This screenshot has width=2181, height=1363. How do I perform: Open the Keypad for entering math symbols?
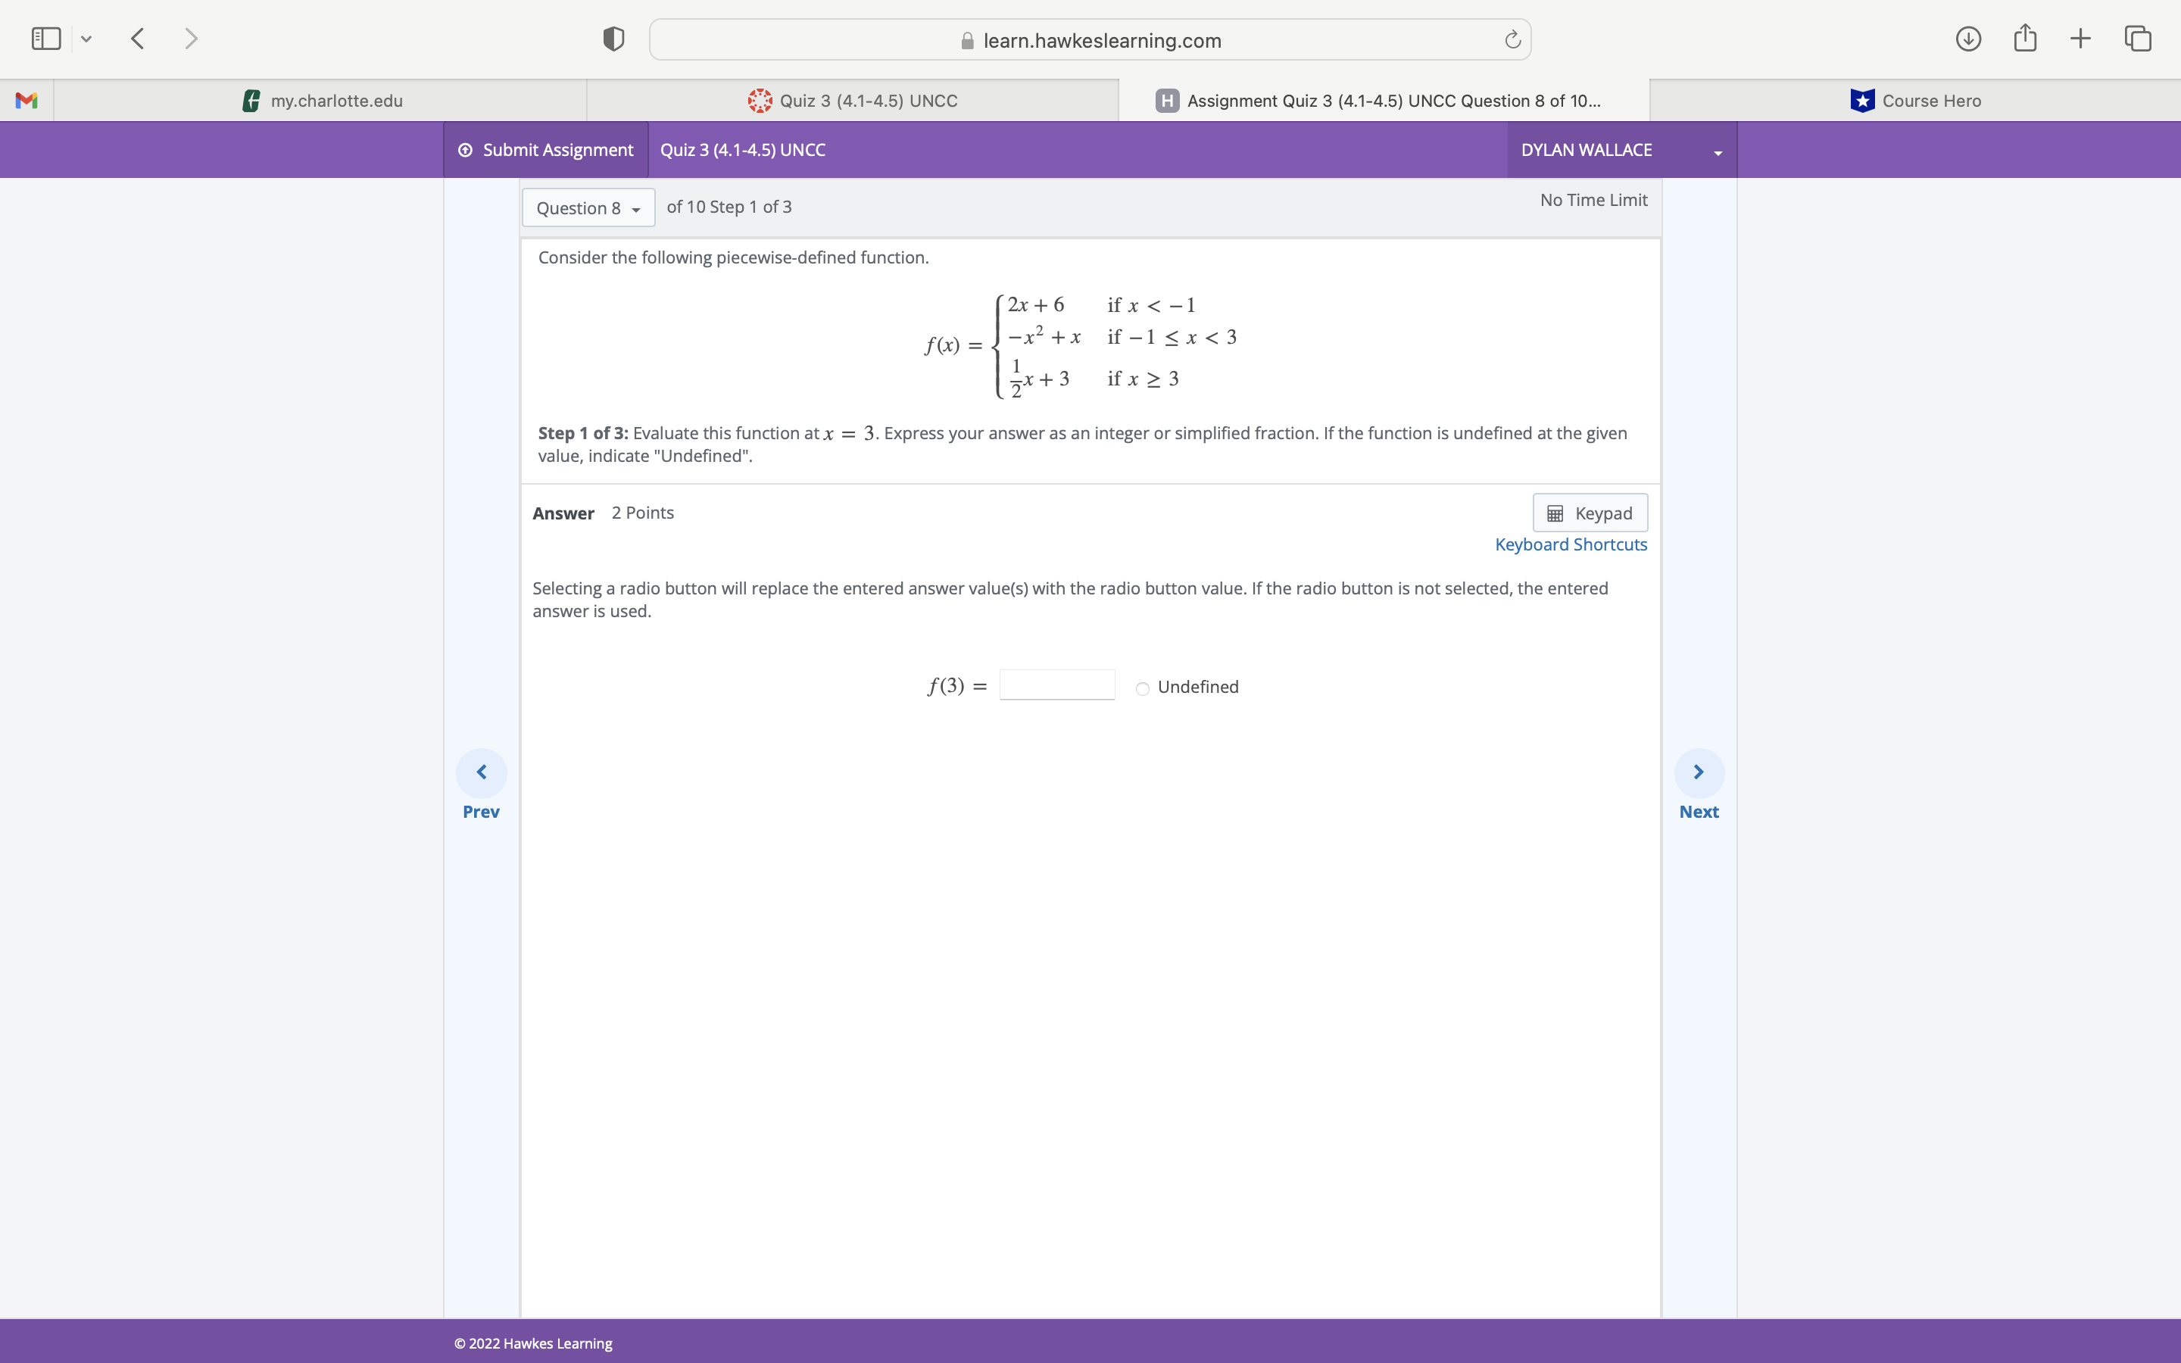pyautogui.click(x=1589, y=512)
